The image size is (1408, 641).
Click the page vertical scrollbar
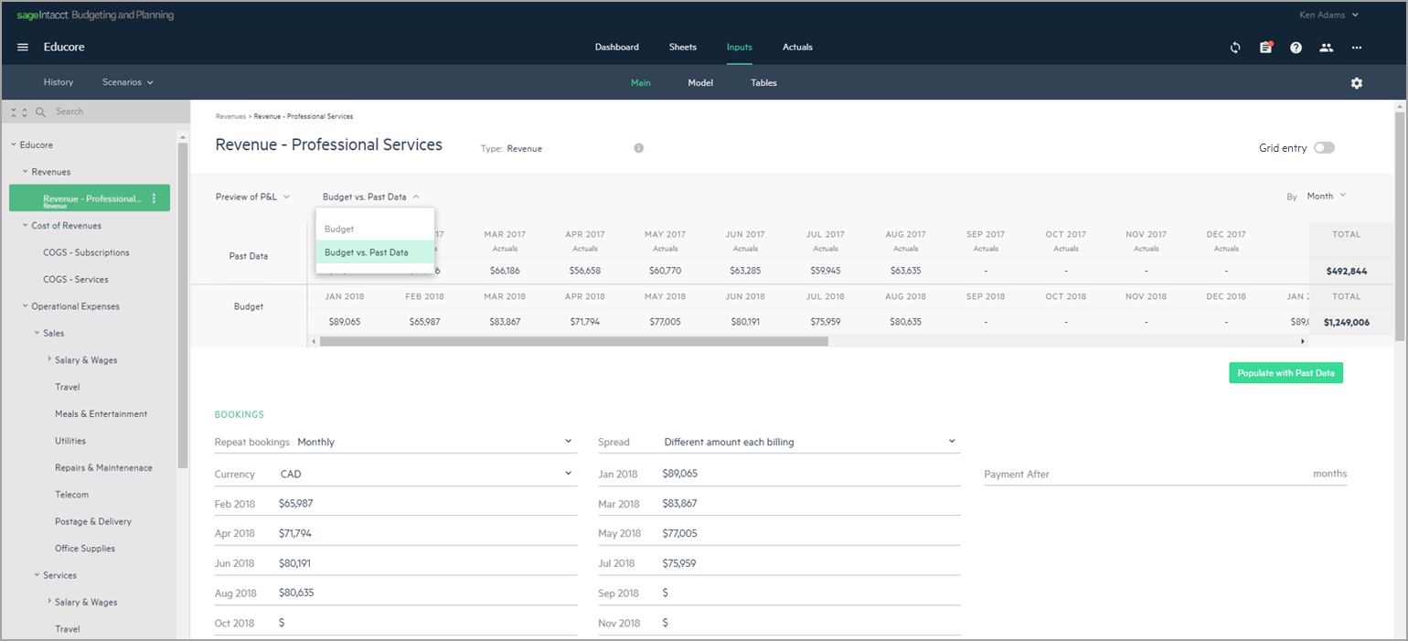click(1401, 227)
